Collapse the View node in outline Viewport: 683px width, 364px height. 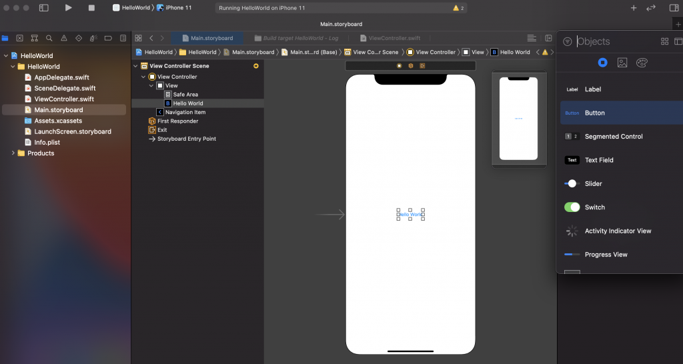tap(151, 86)
